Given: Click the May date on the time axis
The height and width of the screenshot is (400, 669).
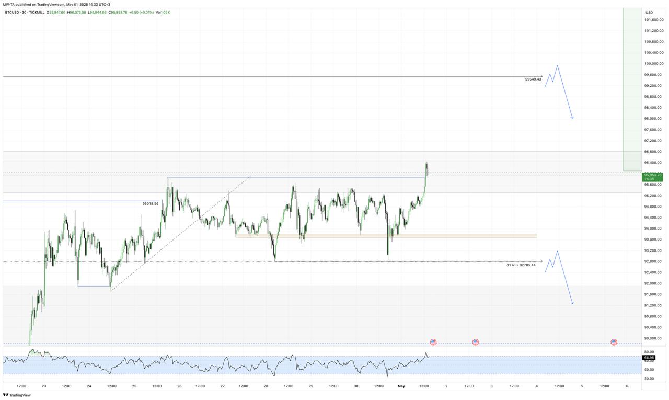Looking at the screenshot, I should pyautogui.click(x=401, y=386).
